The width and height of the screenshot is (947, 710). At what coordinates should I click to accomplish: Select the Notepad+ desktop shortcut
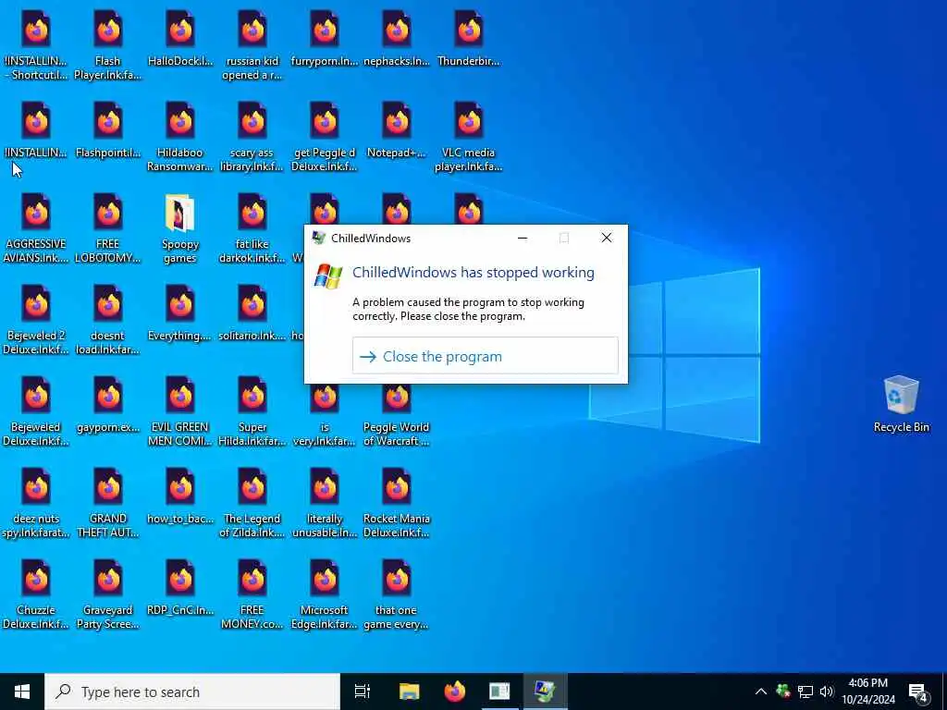pos(396,131)
